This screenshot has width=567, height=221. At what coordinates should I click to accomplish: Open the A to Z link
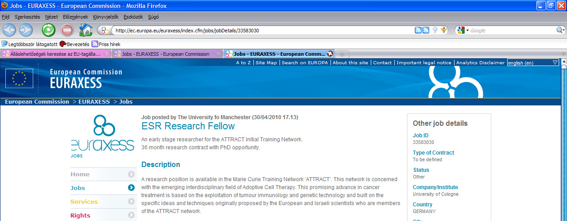click(x=243, y=62)
